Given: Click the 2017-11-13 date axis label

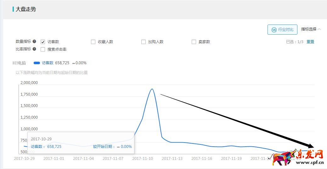Looking at the screenshot, I should pos(172,159).
